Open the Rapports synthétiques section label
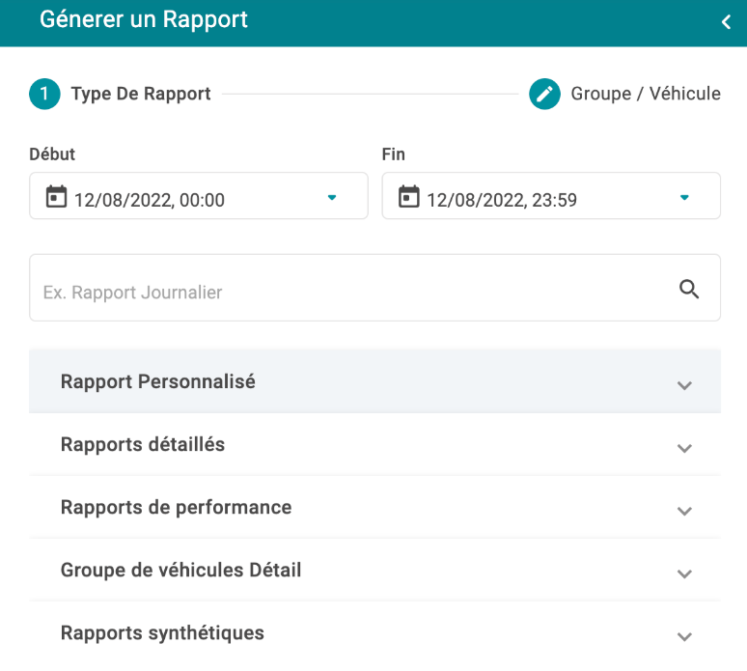Image resolution: width=747 pixels, height=671 pixels. (x=162, y=633)
